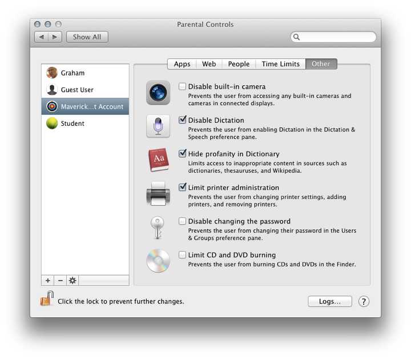The image size is (411, 359).
Task: Click the built-in camera icon
Action: coord(158,93)
